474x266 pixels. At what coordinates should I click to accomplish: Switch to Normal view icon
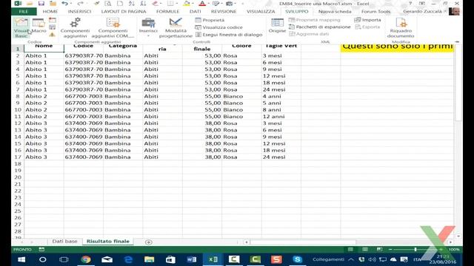click(x=350, y=250)
